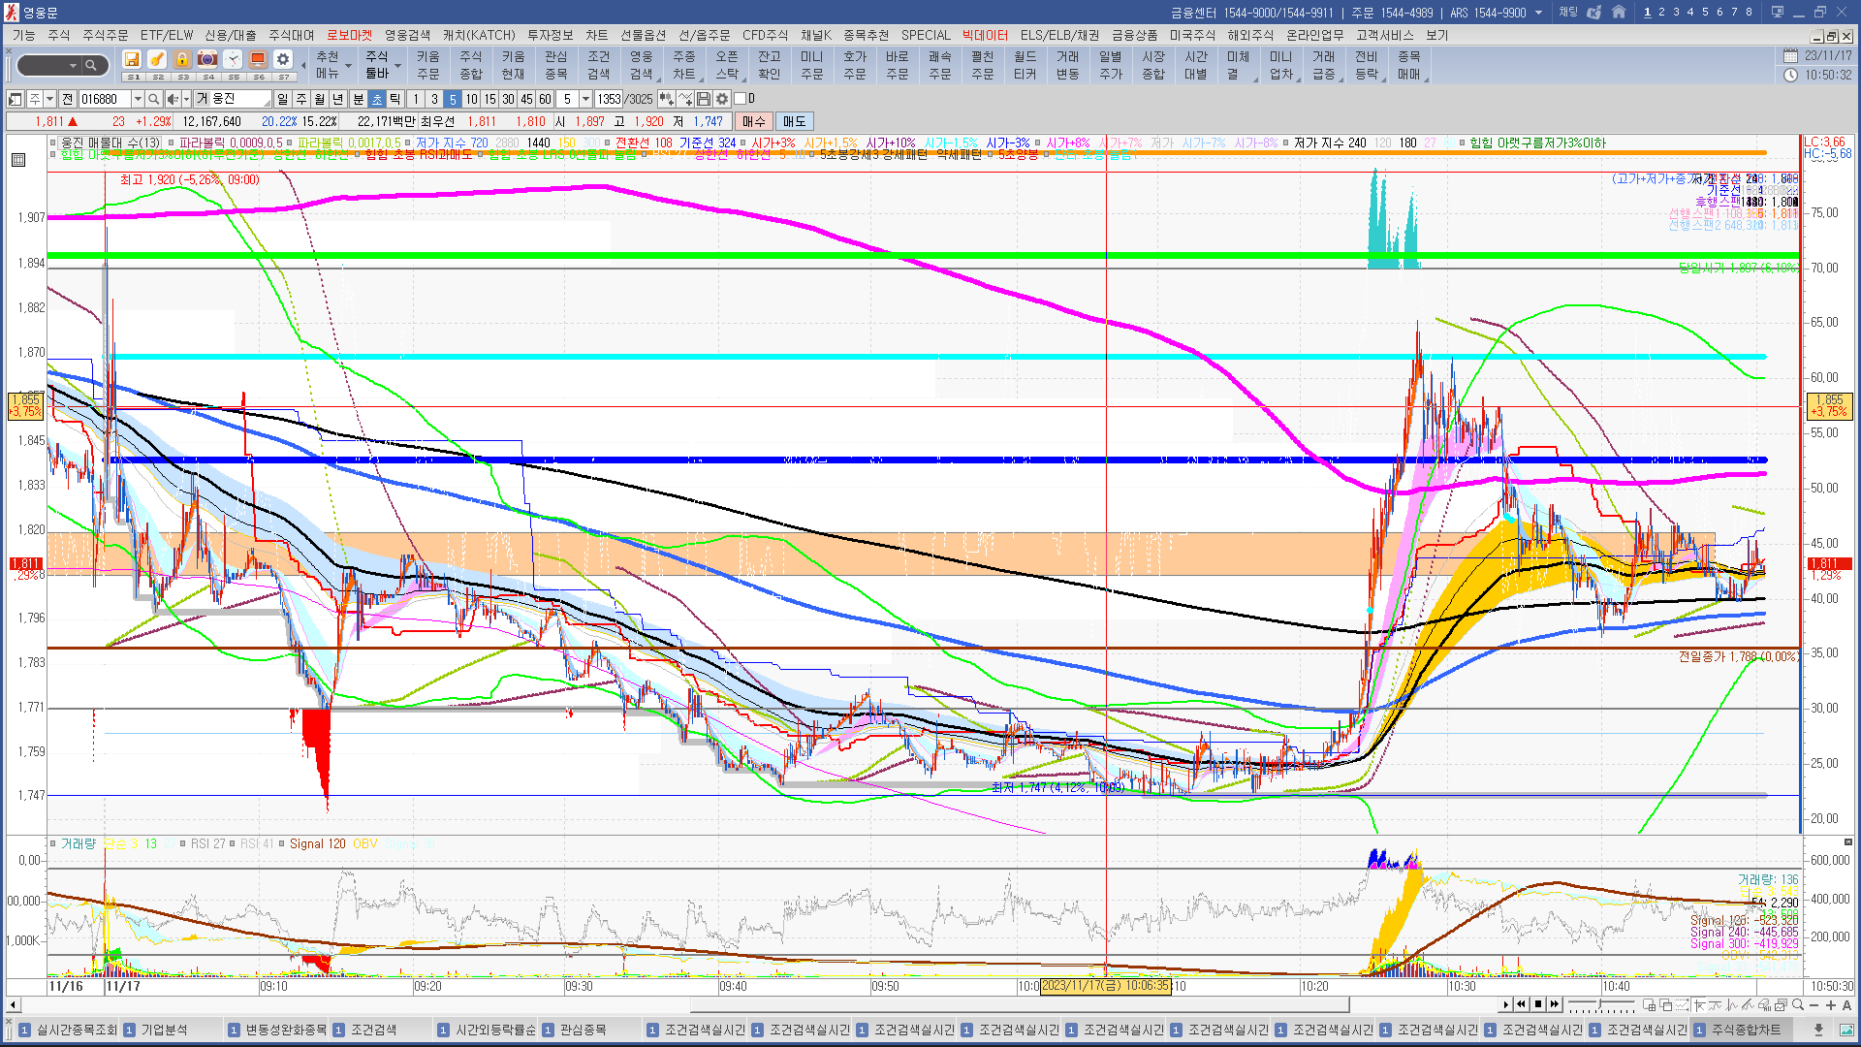Open the stock code 016880 dropdown
The width and height of the screenshot is (1861, 1047).
pyautogui.click(x=138, y=99)
